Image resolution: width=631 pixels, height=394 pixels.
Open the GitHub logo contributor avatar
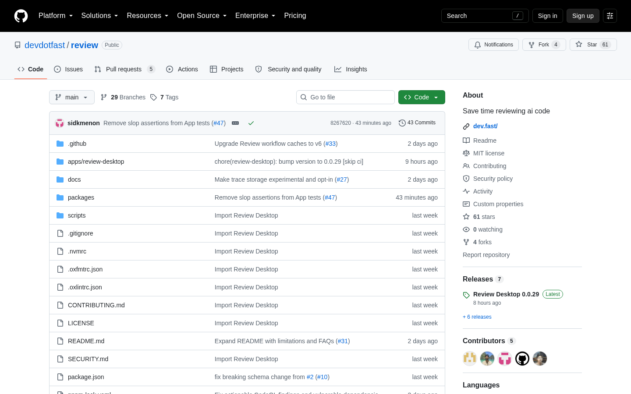[x=522, y=359]
